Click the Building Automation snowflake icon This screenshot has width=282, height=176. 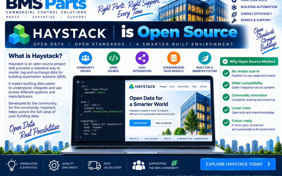[x=234, y=7]
